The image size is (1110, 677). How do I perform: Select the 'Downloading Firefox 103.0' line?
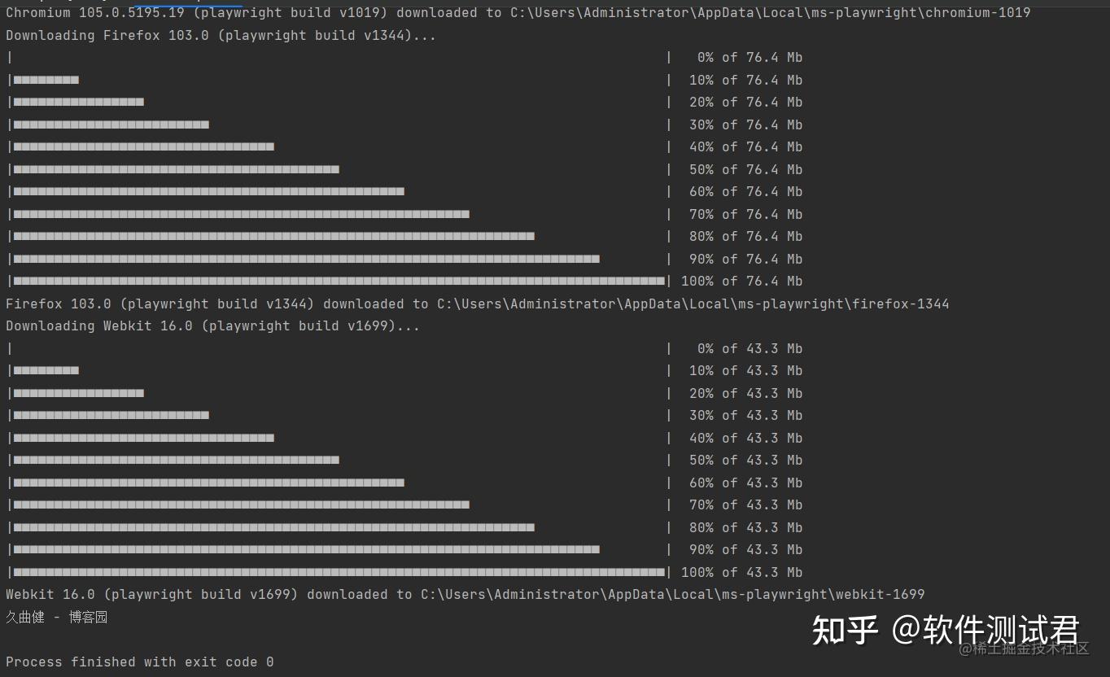pyautogui.click(x=221, y=36)
